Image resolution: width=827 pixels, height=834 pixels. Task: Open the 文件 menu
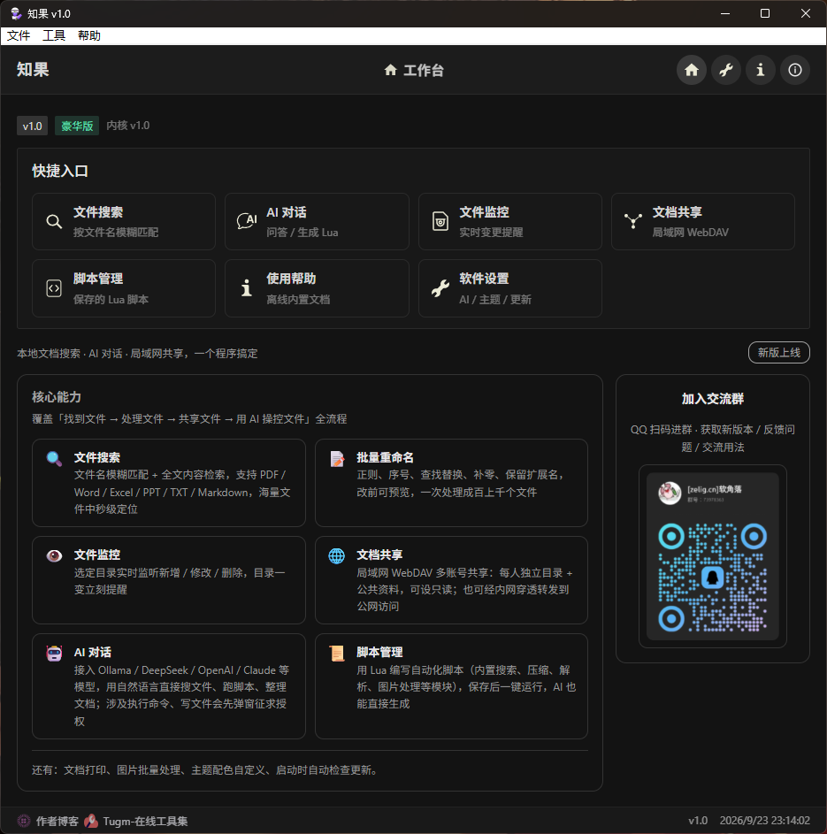(19, 35)
